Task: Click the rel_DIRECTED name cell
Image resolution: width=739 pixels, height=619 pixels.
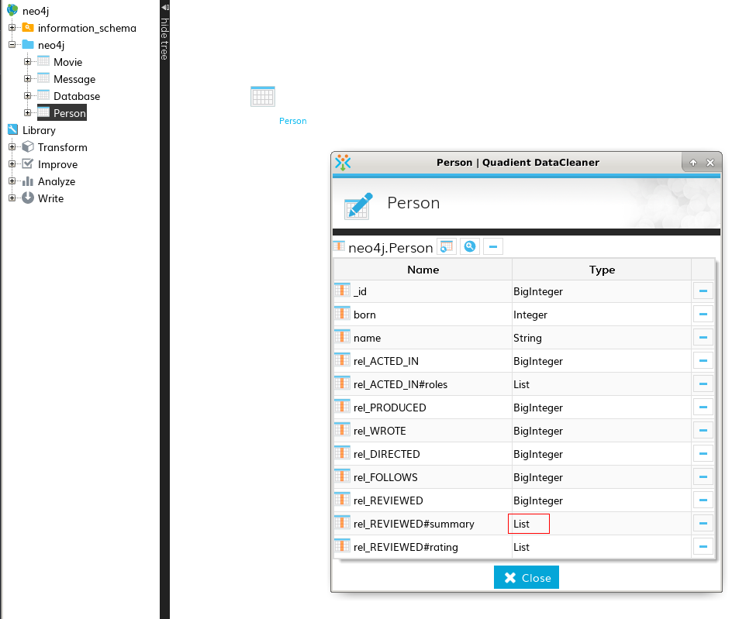Action: pyautogui.click(x=423, y=454)
